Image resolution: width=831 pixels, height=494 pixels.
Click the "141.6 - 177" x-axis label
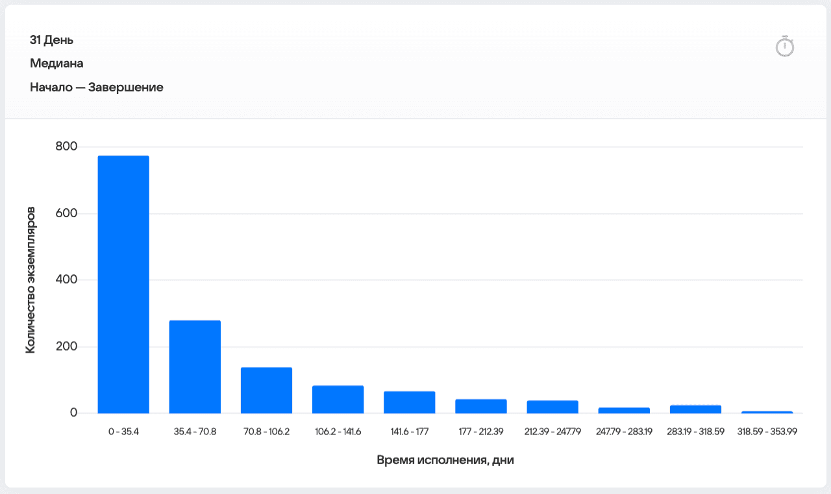(409, 431)
